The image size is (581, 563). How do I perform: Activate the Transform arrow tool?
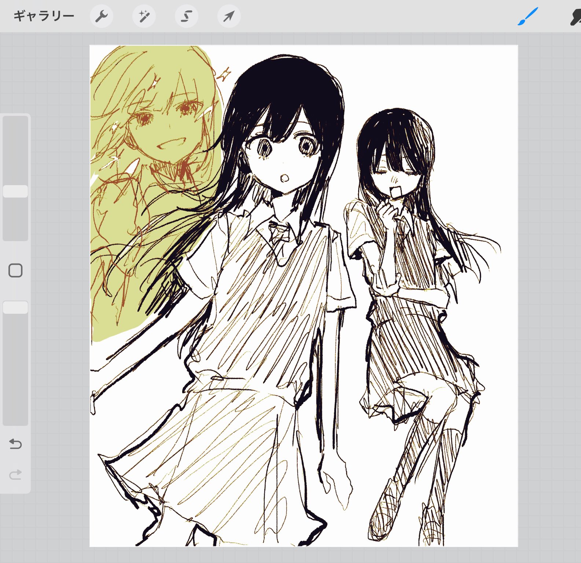click(x=229, y=16)
